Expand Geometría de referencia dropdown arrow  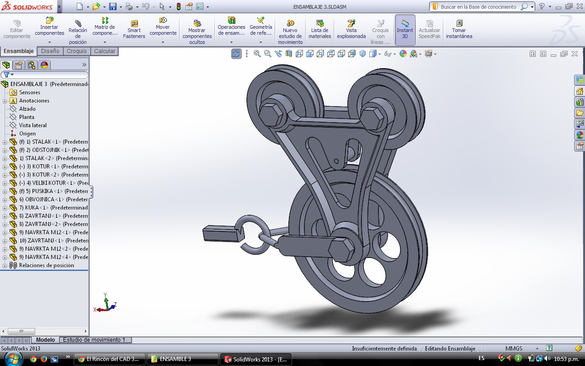click(x=261, y=42)
